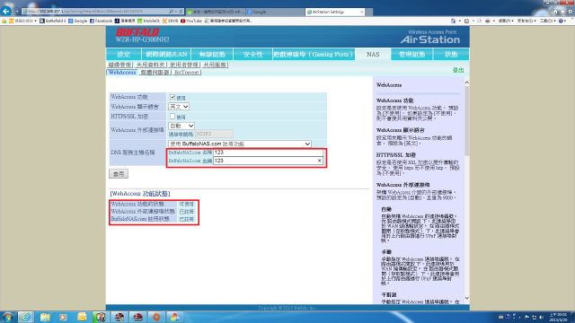The width and height of the screenshot is (575, 323).
Task: Click the BuffaloNAS.com name input field
Action: [268, 153]
